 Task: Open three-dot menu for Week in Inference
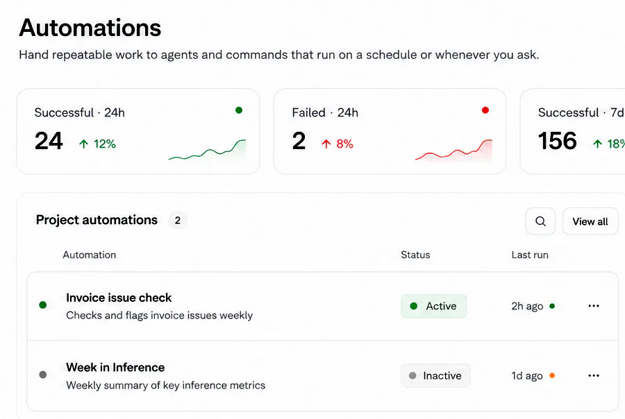[594, 375]
